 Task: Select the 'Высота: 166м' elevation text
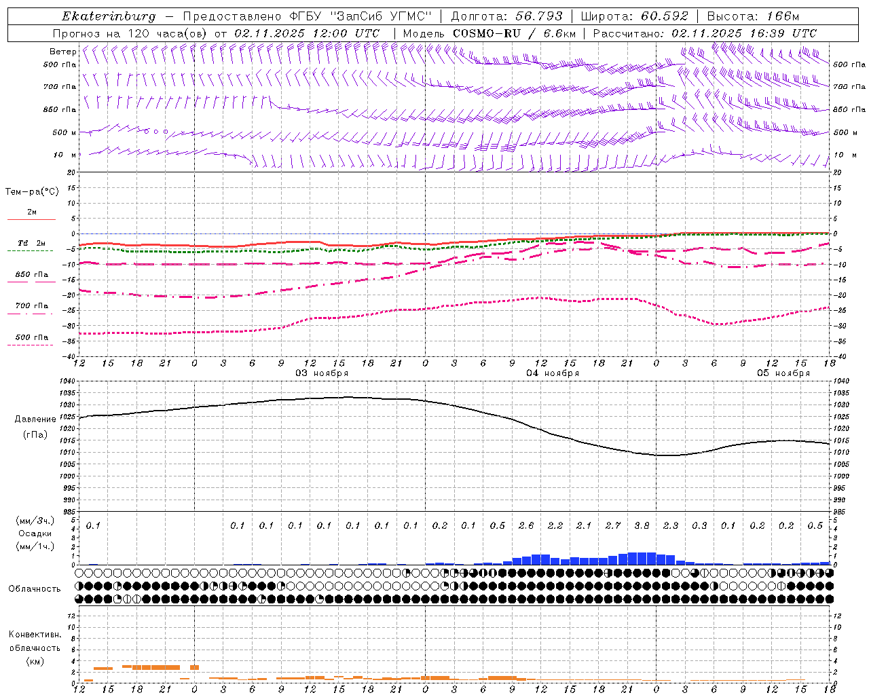(x=753, y=16)
